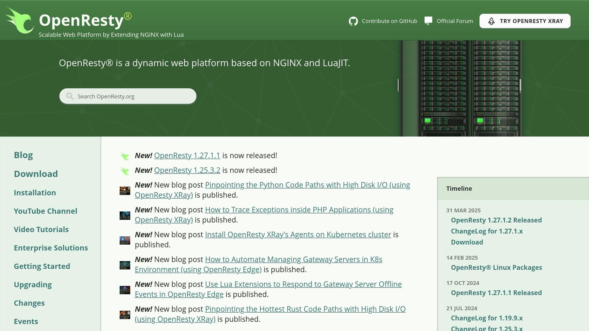Visit Contribute on GitHub link

pos(389,21)
